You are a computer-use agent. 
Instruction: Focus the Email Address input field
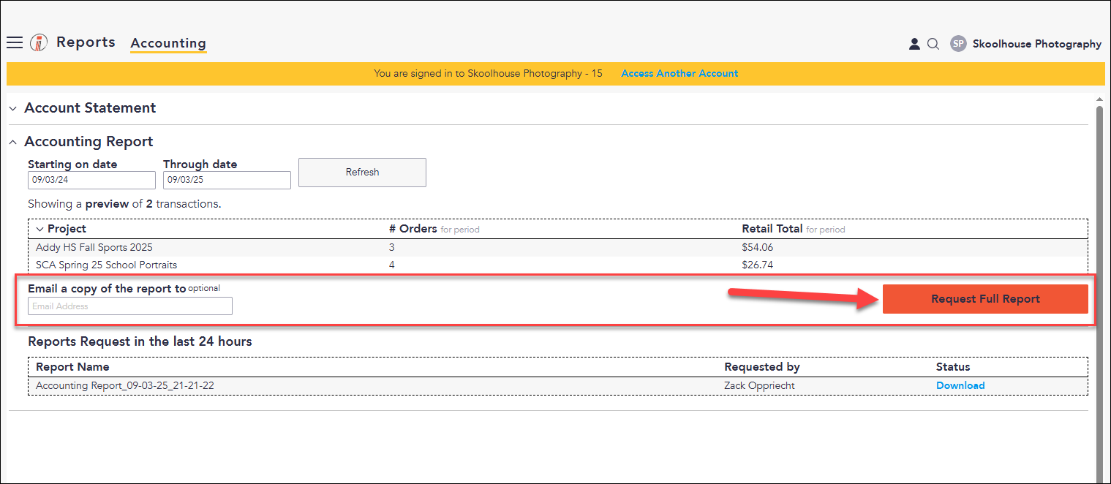click(130, 306)
